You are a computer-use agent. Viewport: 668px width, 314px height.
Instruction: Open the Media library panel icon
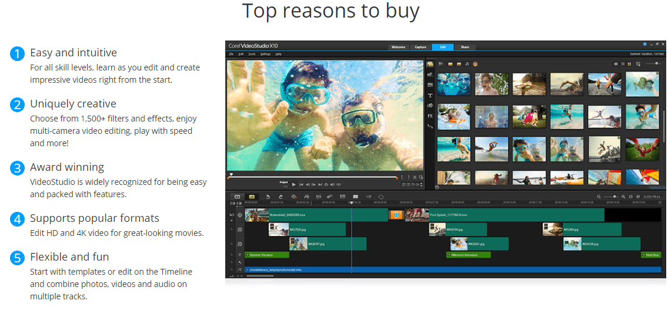tap(430, 64)
